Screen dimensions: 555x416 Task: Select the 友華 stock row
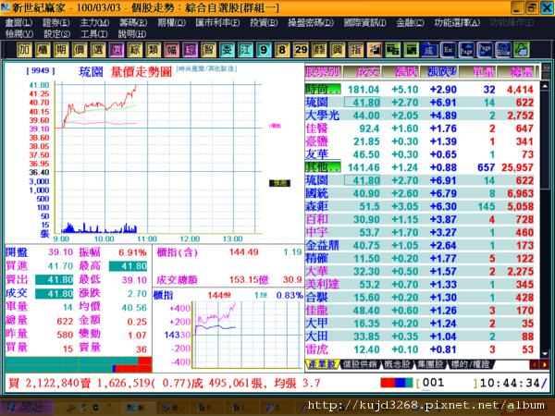[x=422, y=154]
